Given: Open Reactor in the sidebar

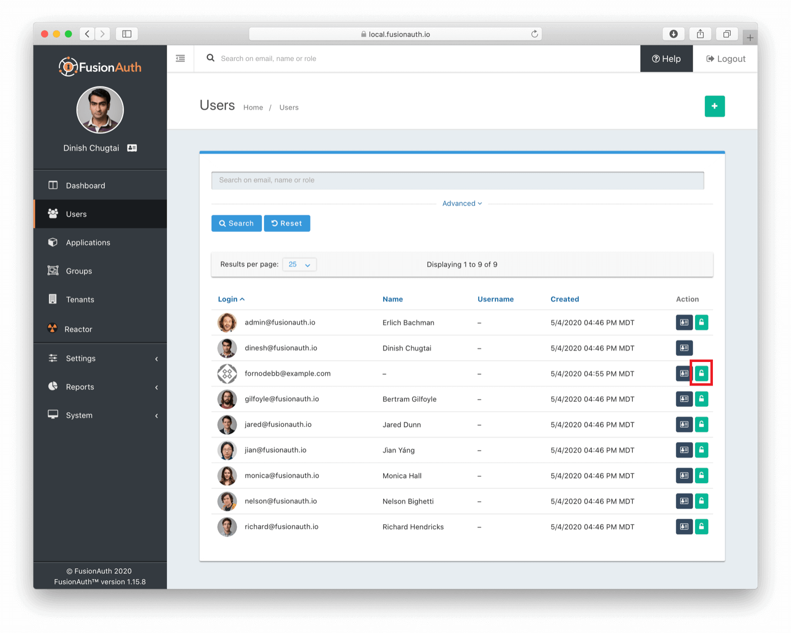Looking at the screenshot, I should [100, 329].
